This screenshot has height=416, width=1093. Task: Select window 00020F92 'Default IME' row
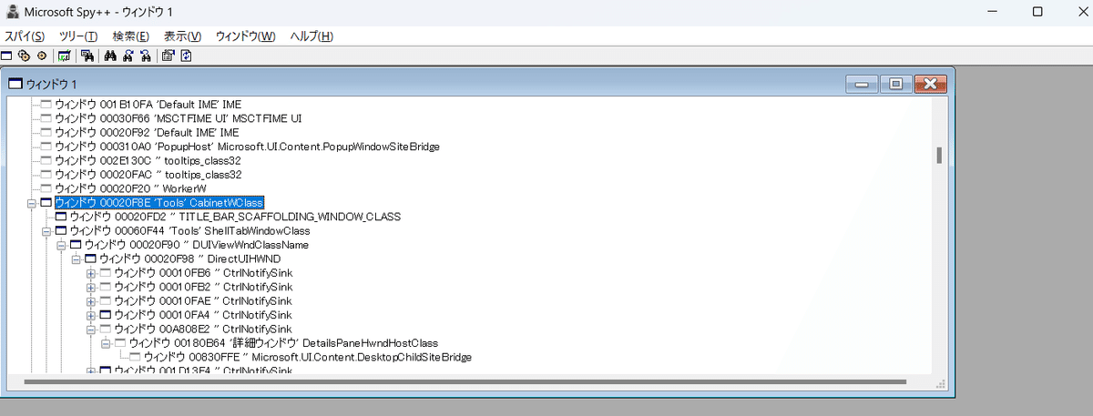148,133
